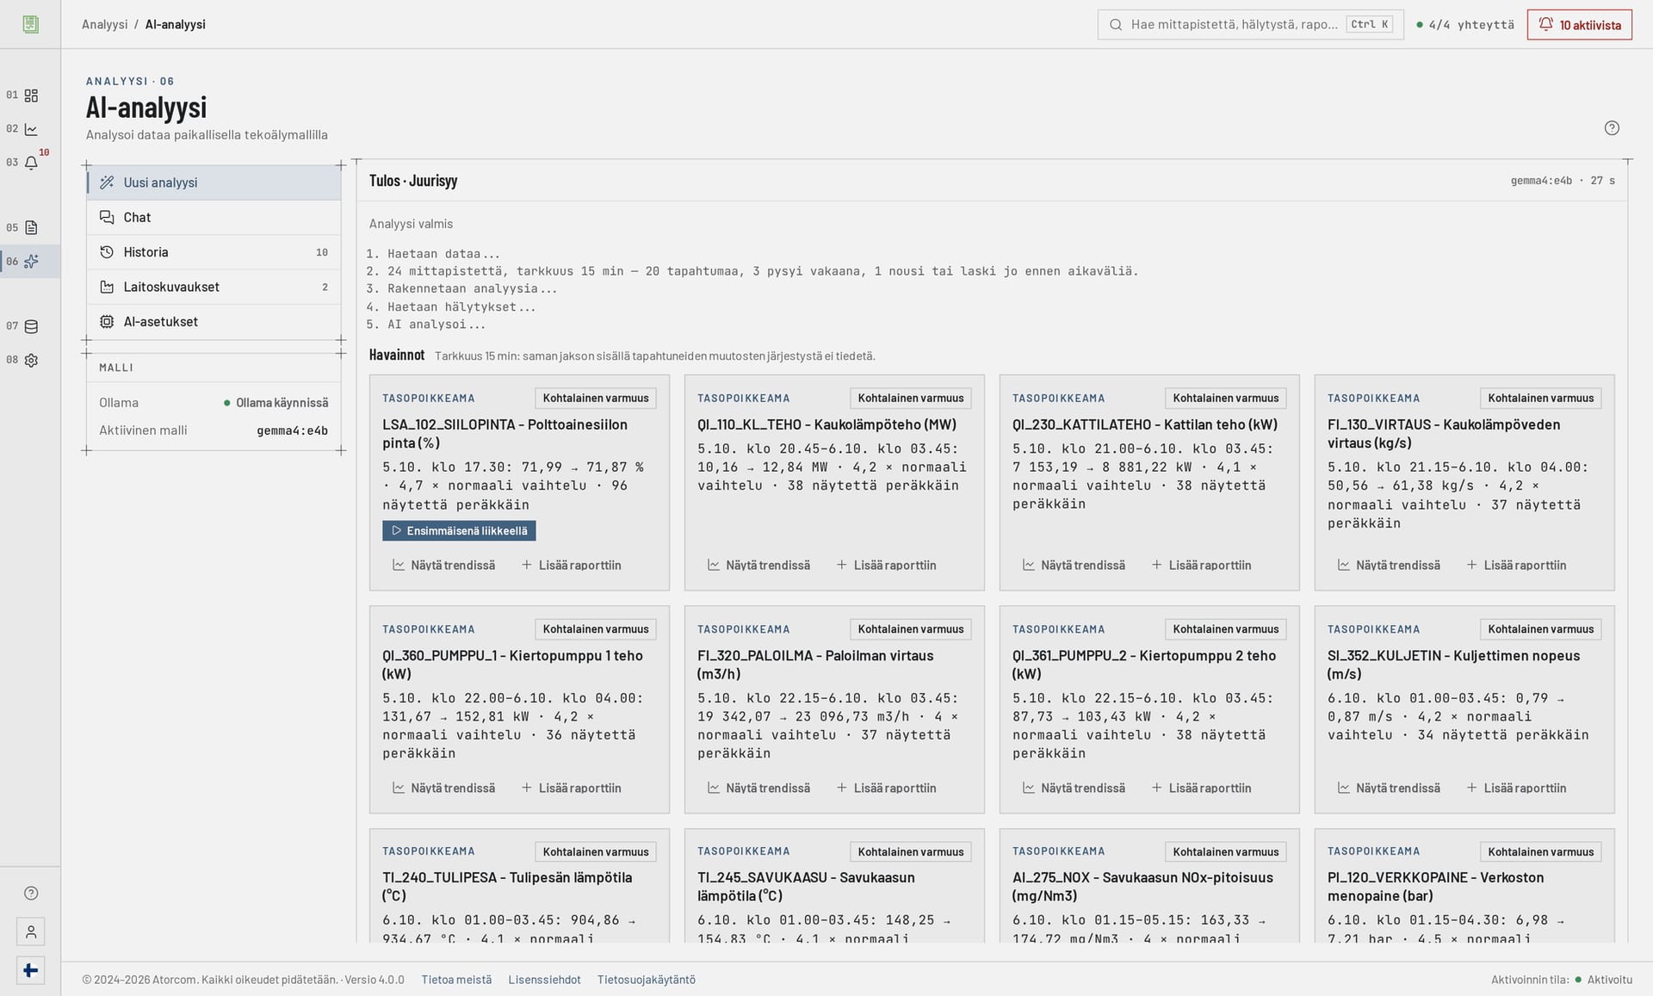Open the database icon numbered 07

tap(31, 326)
